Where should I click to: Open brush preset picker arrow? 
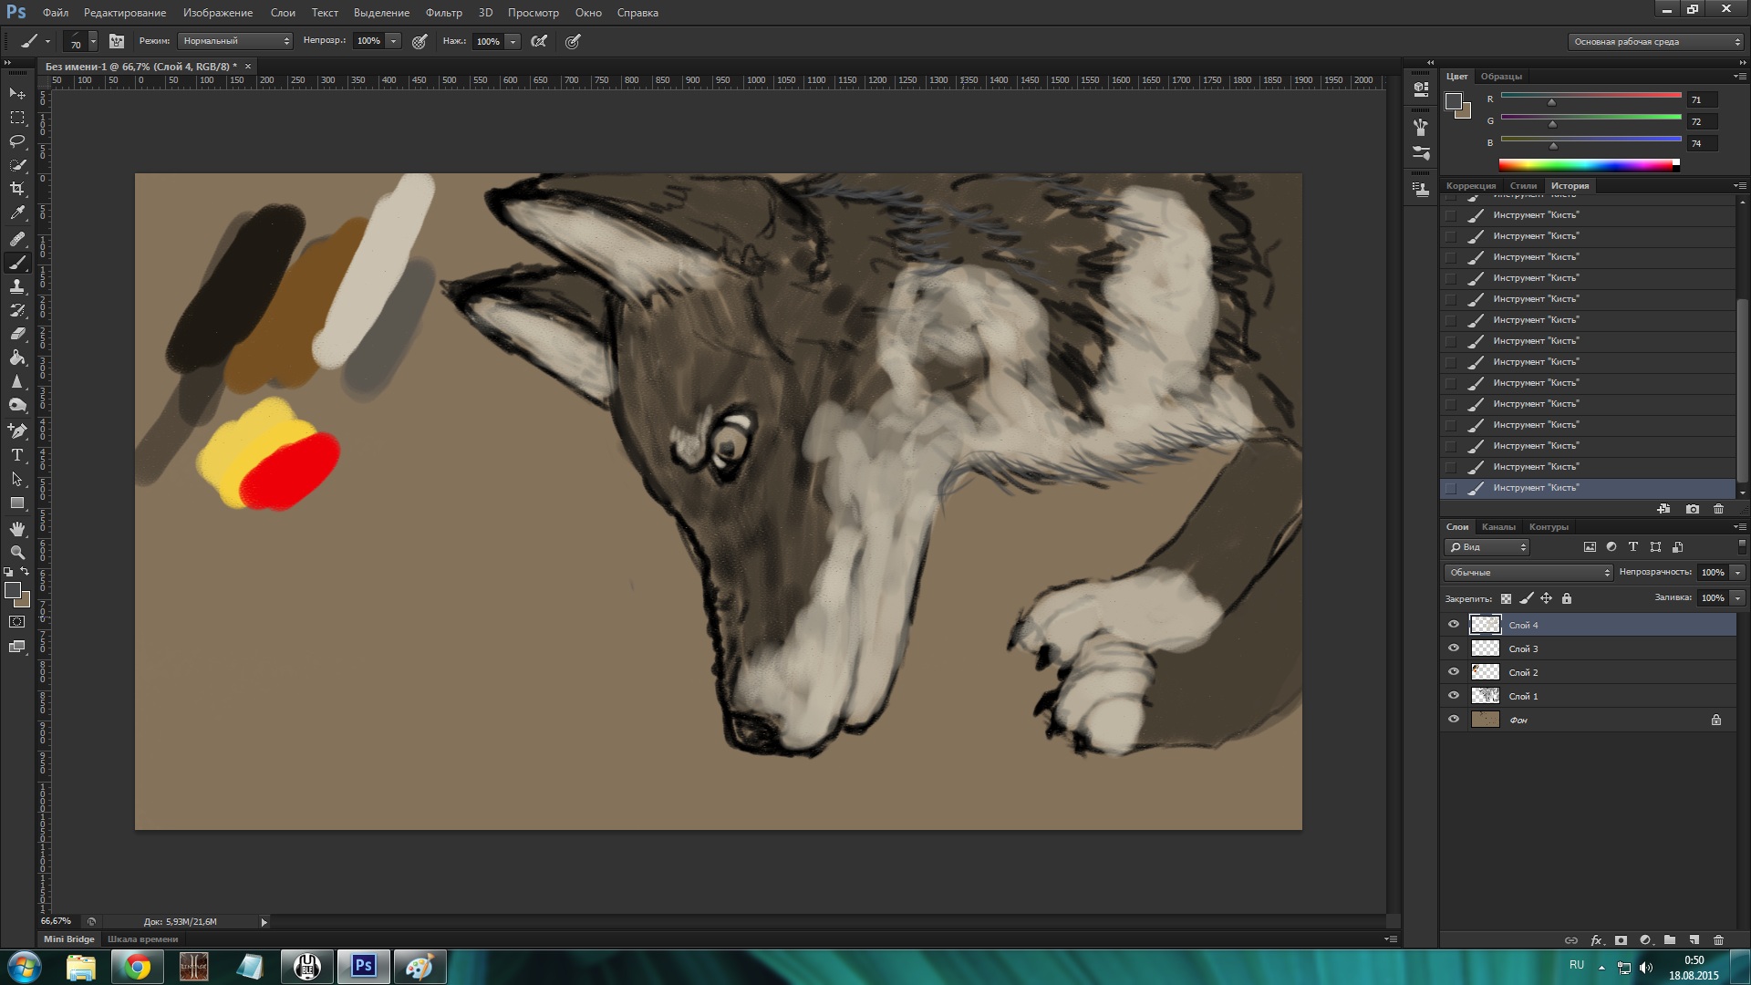coord(93,41)
